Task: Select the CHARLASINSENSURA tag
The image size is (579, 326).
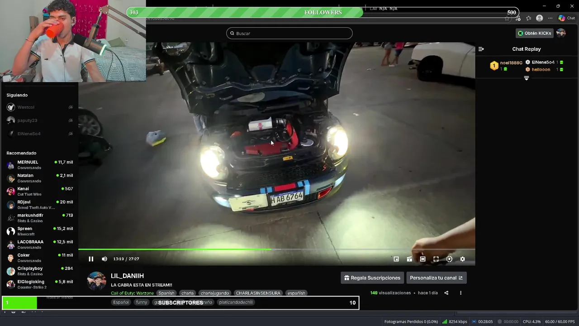Action: pyautogui.click(x=258, y=293)
